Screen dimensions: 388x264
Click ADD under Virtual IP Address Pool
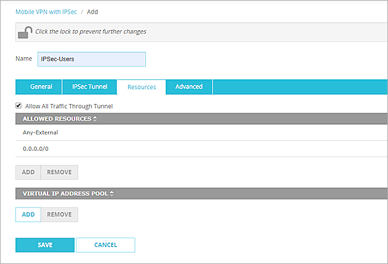pos(28,214)
